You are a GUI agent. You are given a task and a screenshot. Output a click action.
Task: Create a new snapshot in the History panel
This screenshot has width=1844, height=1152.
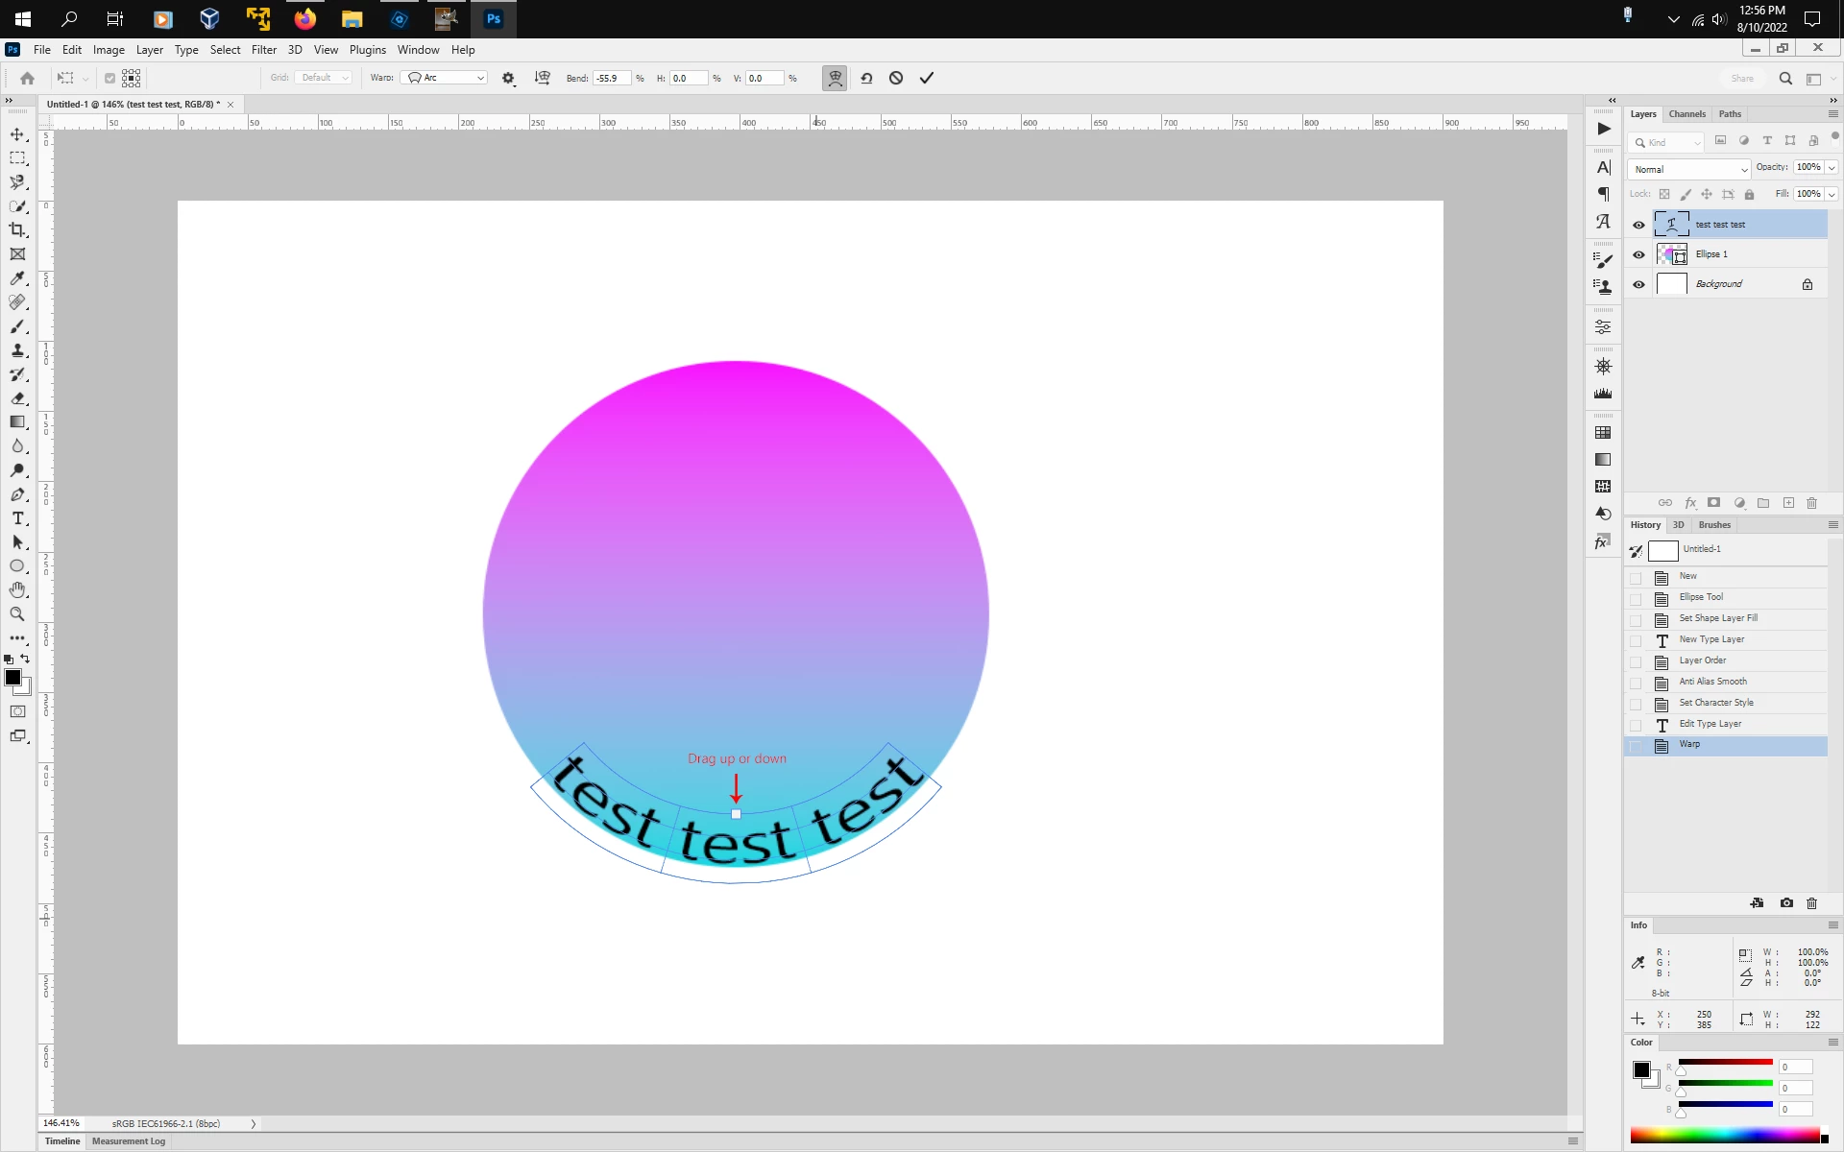[x=1786, y=903]
